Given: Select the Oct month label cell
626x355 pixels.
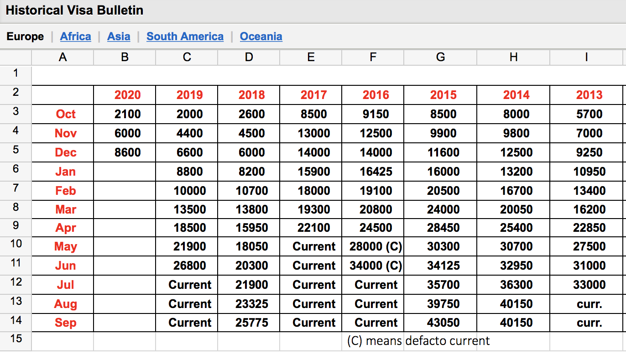Looking at the screenshot, I should pyautogui.click(x=63, y=114).
